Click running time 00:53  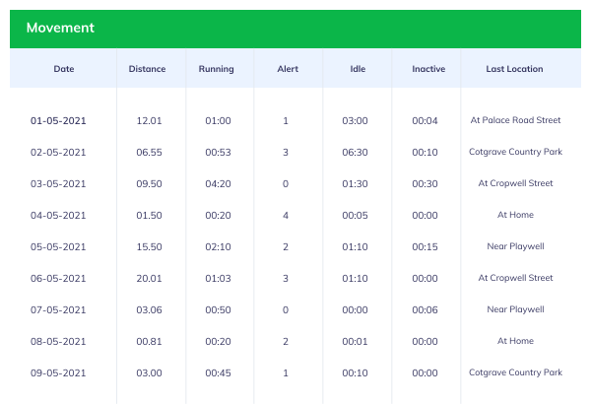coord(218,153)
